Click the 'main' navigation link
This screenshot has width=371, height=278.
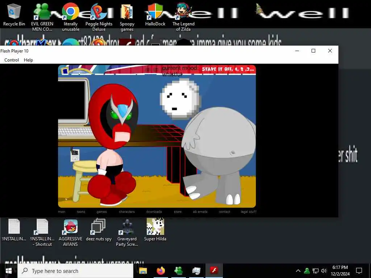coord(62,211)
